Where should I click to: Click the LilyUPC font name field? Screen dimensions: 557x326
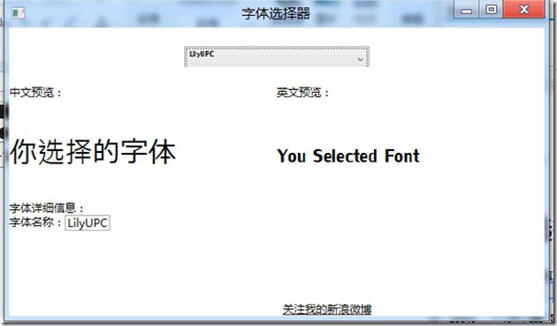point(88,223)
